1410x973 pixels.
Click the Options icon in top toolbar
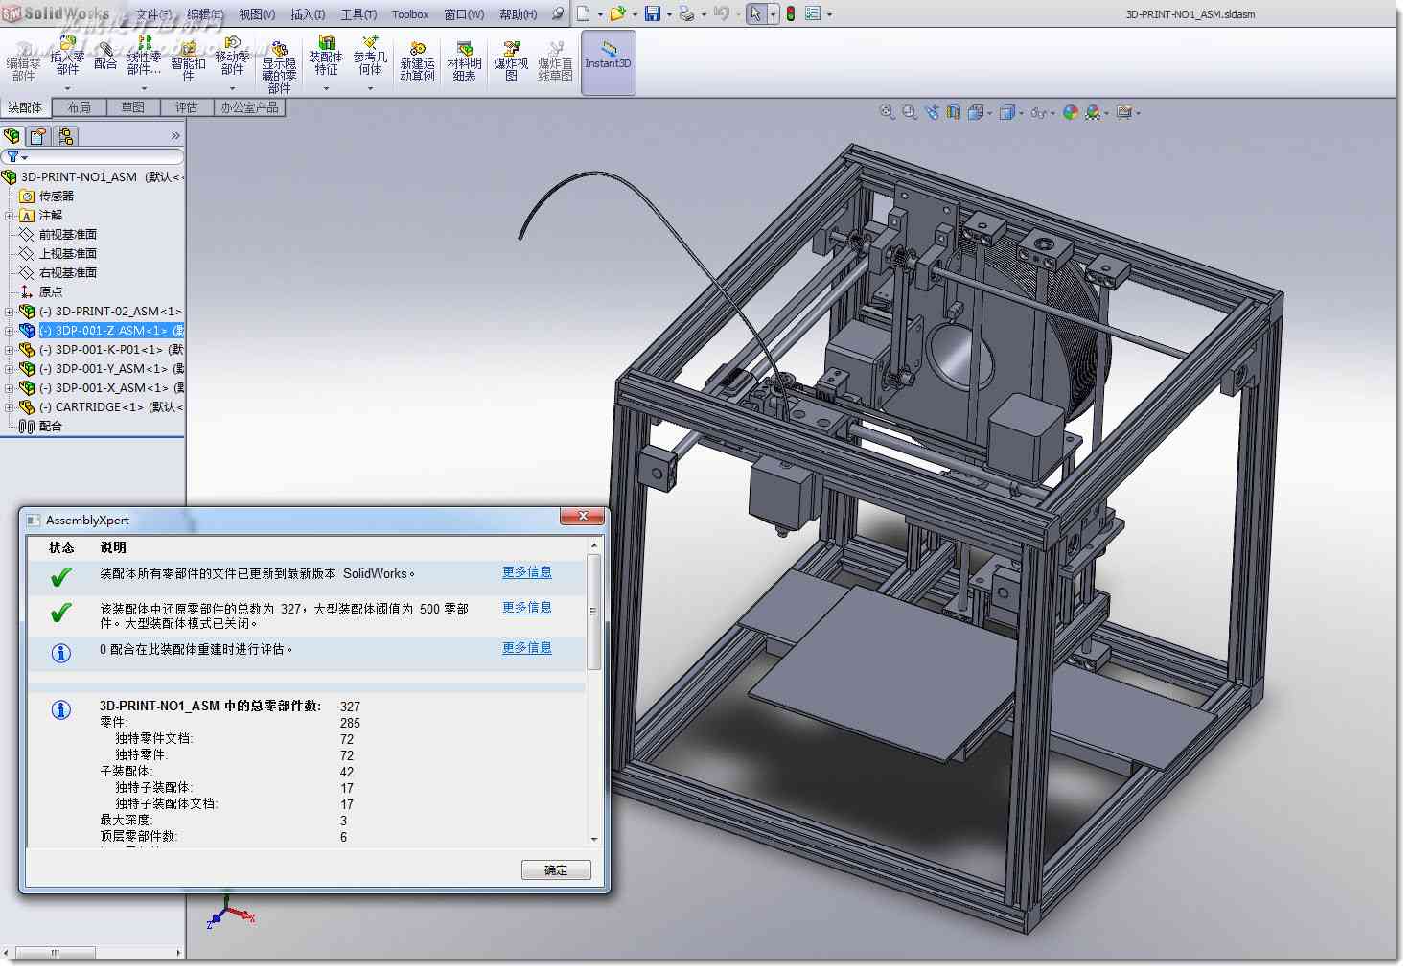click(x=813, y=13)
